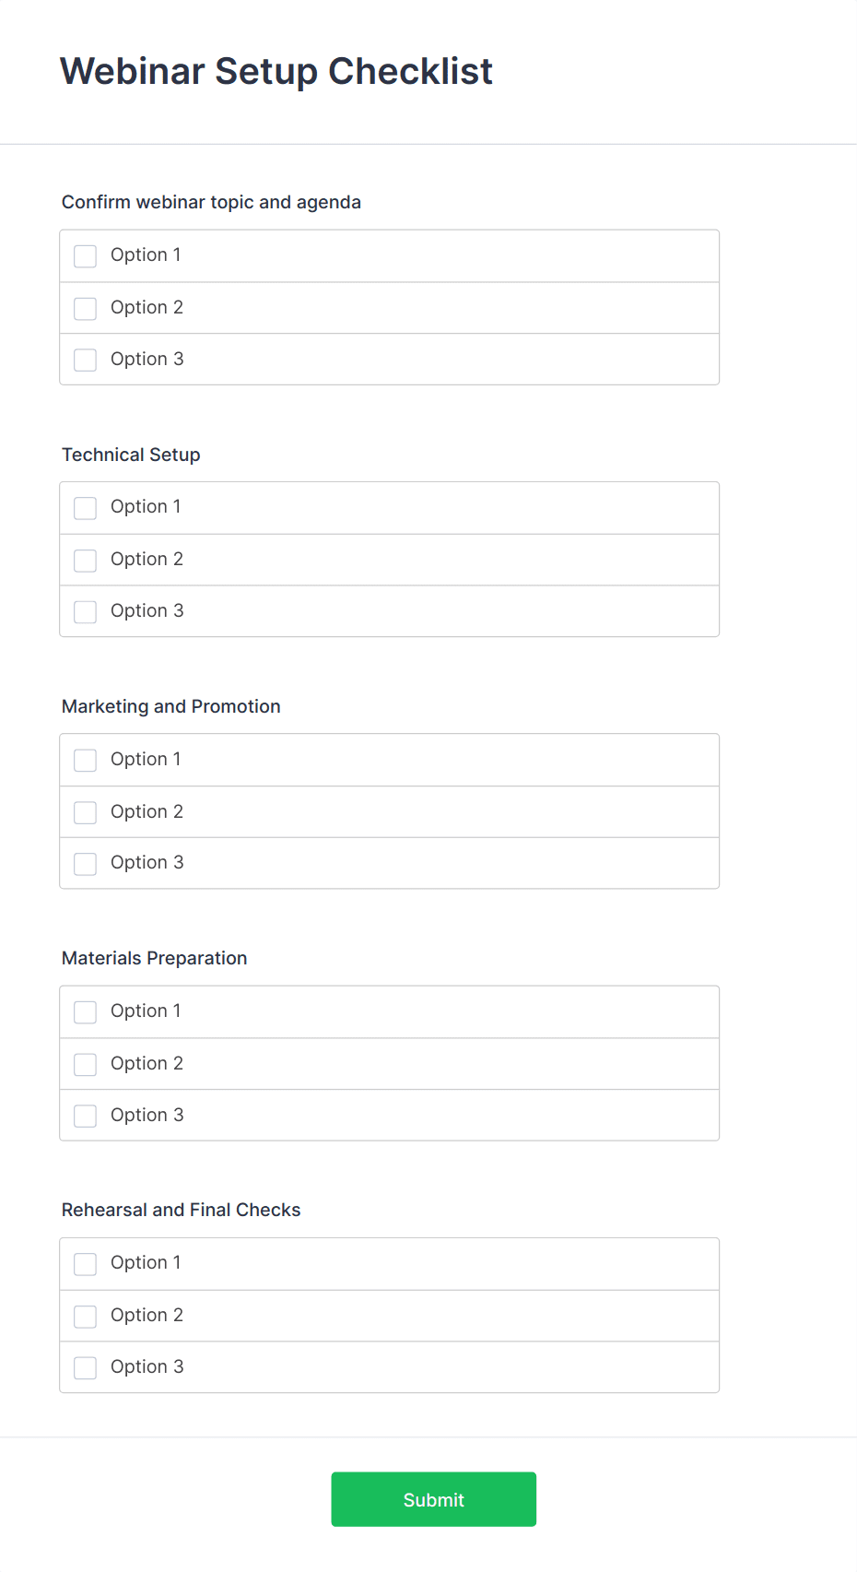857x1572 pixels.
Task: Tick Option 3 under Marketing and Promotion
Action: (x=86, y=864)
